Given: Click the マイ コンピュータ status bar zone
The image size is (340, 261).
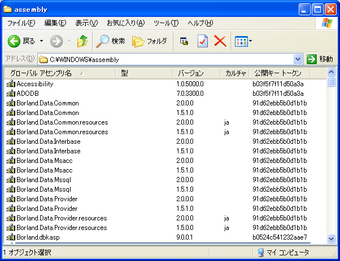Looking at the screenshot, I should [x=284, y=253].
